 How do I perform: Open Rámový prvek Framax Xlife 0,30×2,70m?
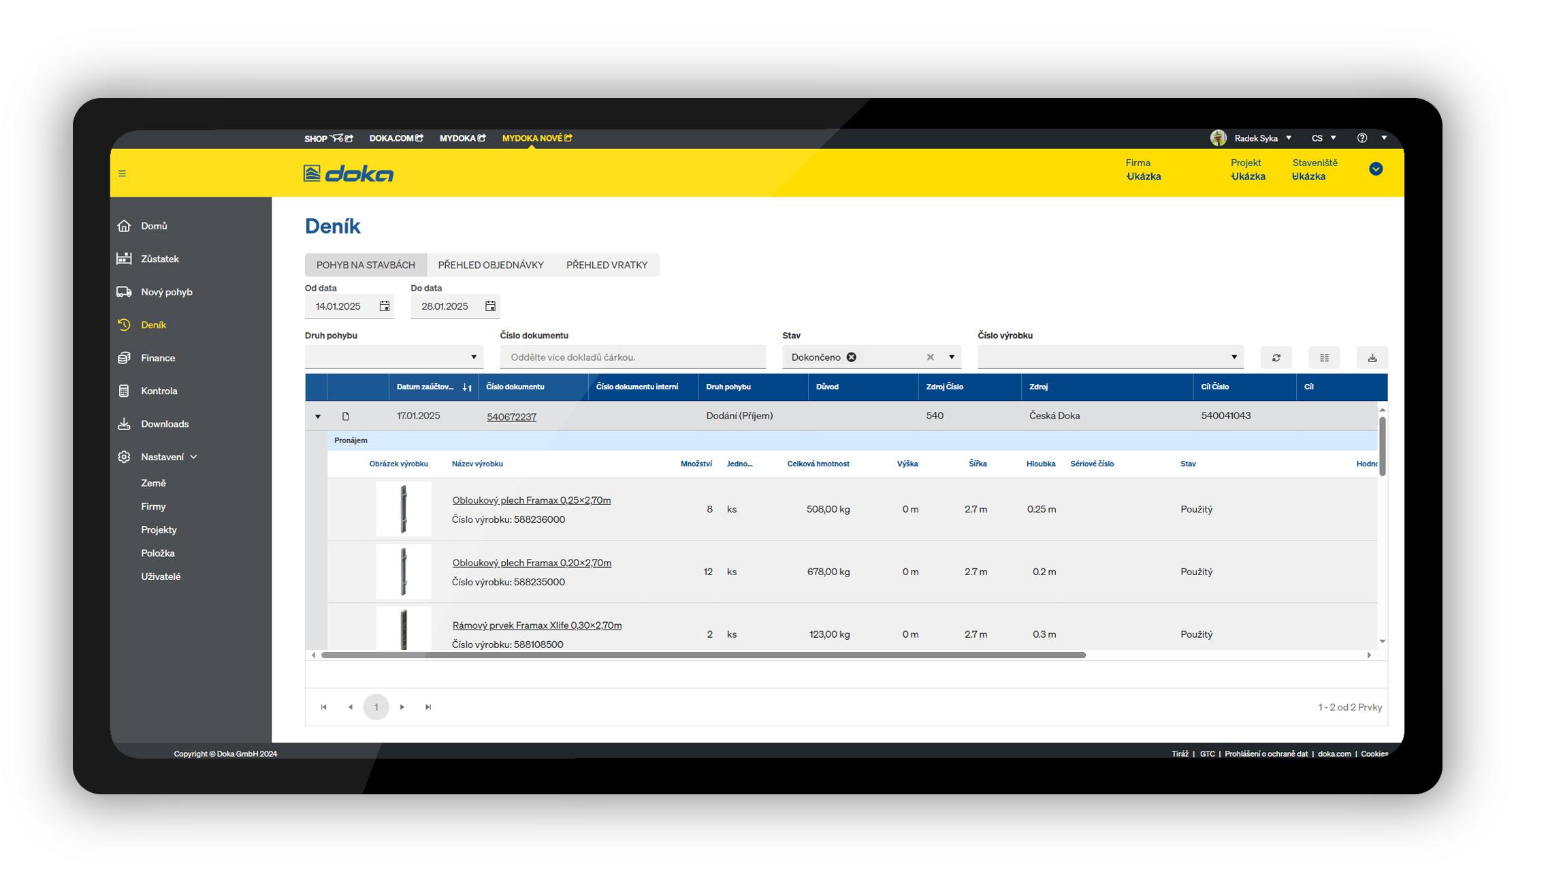click(537, 626)
